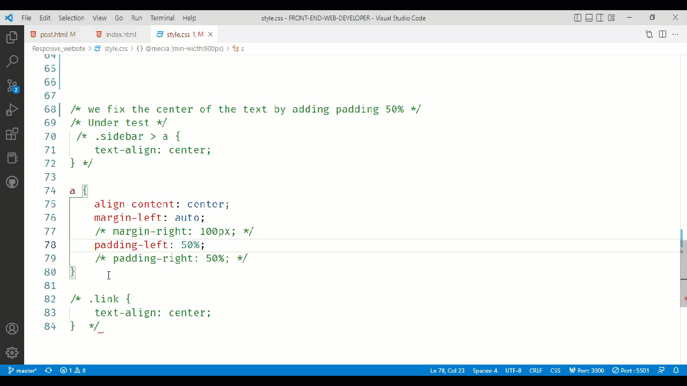Open the Search view

tap(12, 61)
